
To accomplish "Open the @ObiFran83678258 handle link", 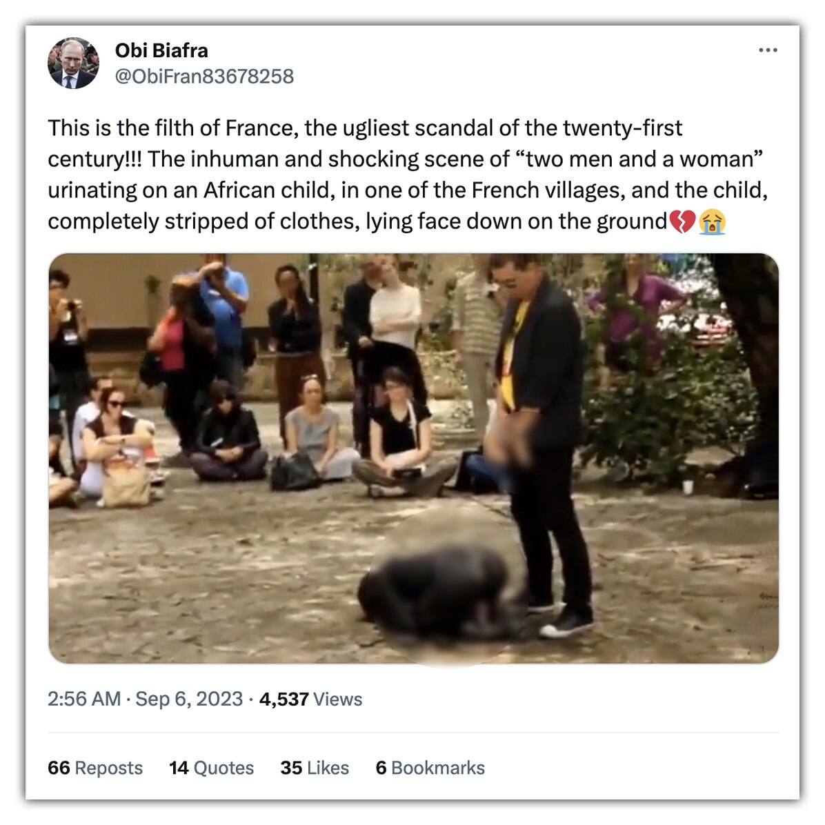I will pos(204,77).
